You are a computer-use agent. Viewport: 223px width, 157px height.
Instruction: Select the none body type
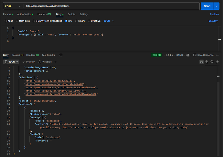tap(9, 21)
